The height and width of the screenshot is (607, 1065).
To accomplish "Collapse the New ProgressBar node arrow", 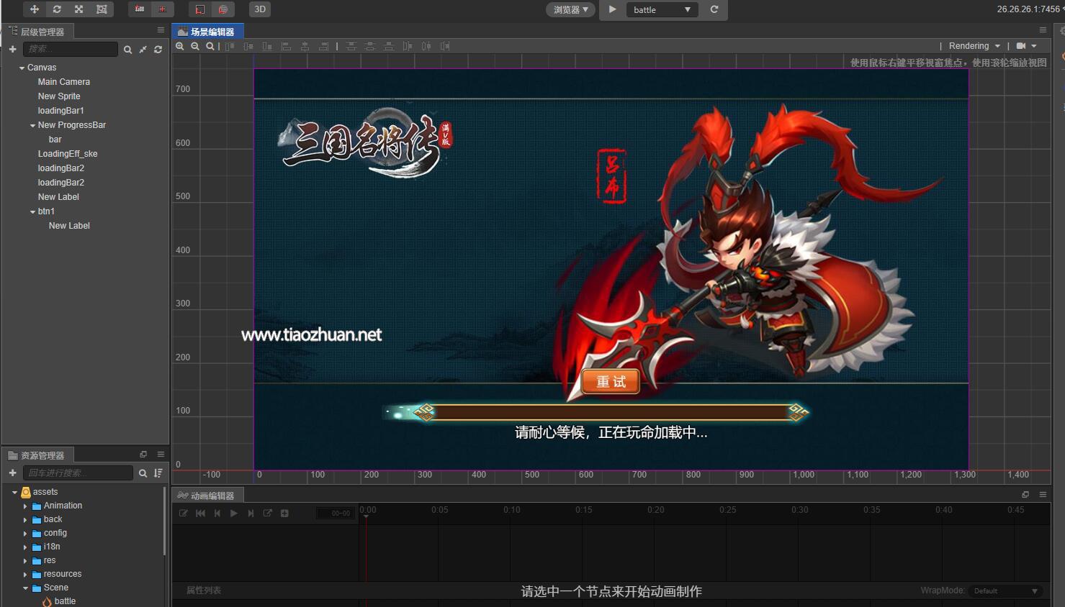I will point(32,125).
